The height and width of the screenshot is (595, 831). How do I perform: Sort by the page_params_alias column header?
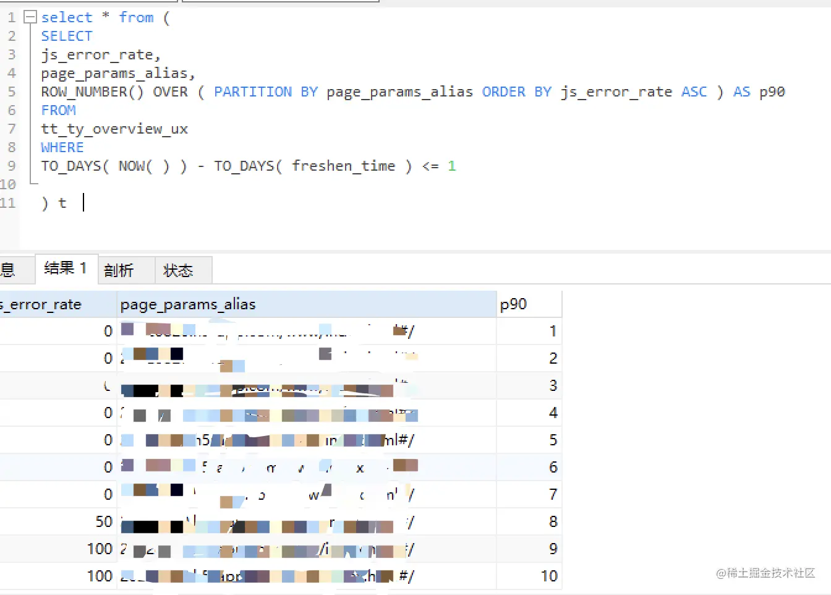coord(307,304)
